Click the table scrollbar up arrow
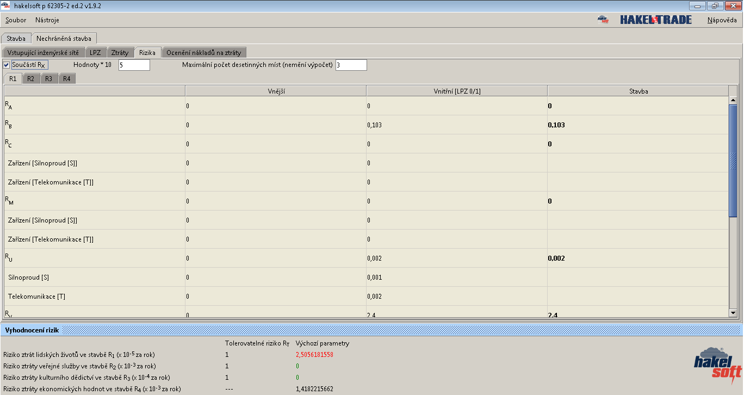The image size is (744, 395). (733, 100)
